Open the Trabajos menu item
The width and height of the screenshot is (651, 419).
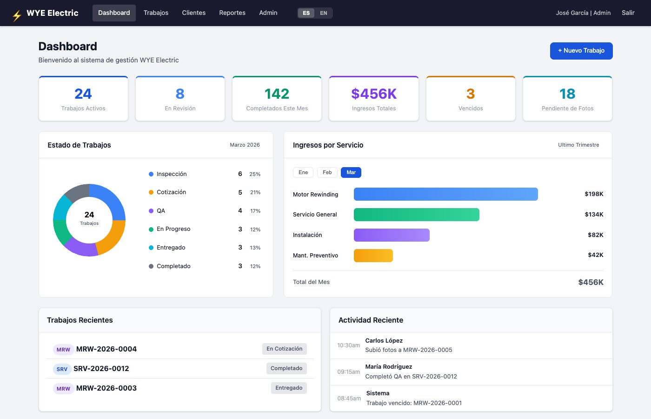point(156,13)
